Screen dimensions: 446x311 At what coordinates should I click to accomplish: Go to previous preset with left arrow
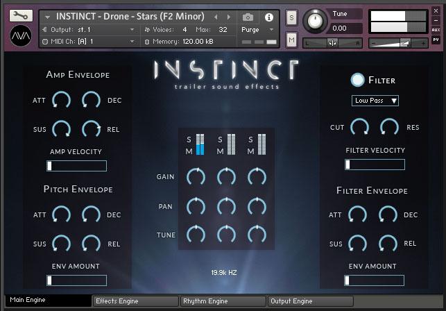216,17
